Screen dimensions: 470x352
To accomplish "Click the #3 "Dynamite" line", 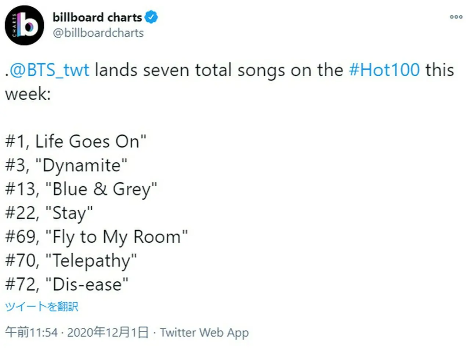I will pyautogui.click(x=66, y=165).
